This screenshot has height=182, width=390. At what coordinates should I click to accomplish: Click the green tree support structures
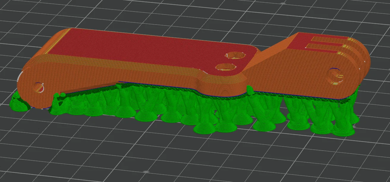coord(184,109)
